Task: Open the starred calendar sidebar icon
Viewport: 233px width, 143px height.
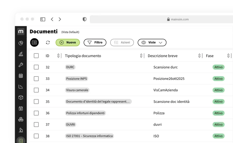Action: (x=21, y=108)
